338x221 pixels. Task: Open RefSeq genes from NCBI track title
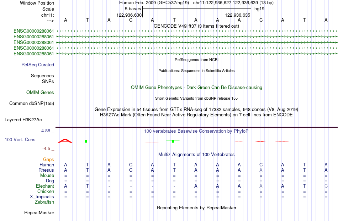pyautogui.click(x=197, y=60)
